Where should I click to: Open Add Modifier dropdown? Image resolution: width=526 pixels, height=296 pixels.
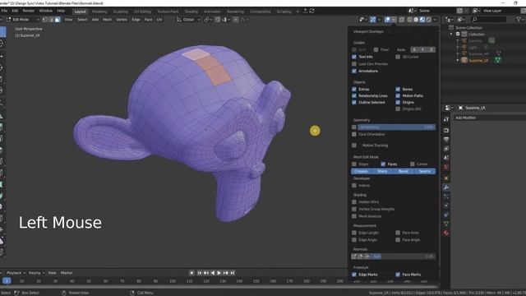point(490,118)
